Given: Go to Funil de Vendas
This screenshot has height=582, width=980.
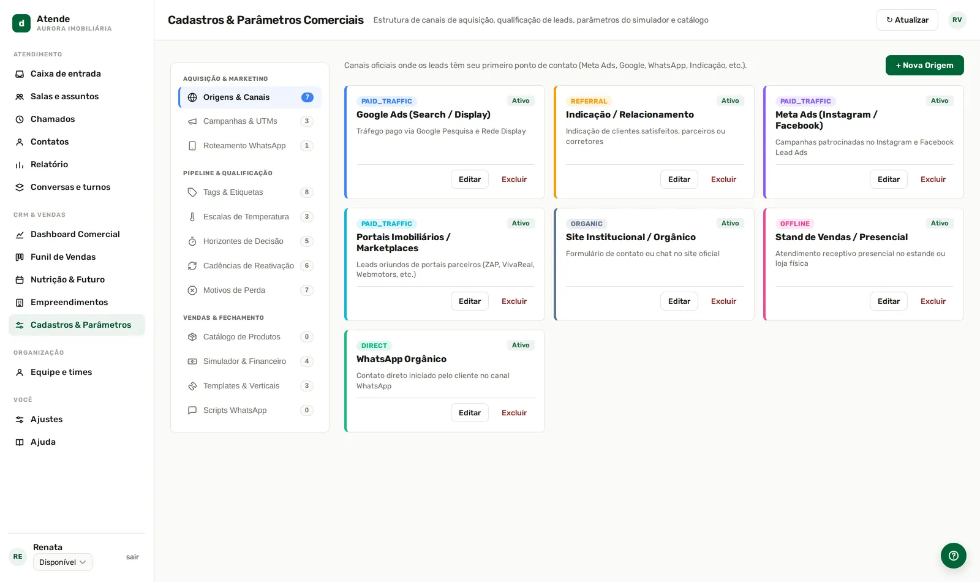Looking at the screenshot, I should point(77,257).
